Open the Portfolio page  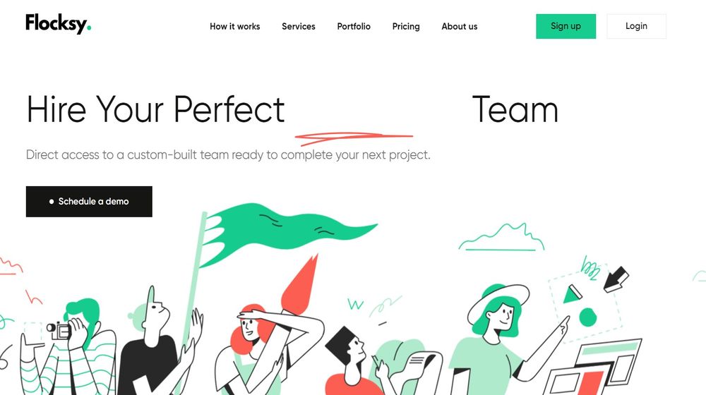click(354, 27)
